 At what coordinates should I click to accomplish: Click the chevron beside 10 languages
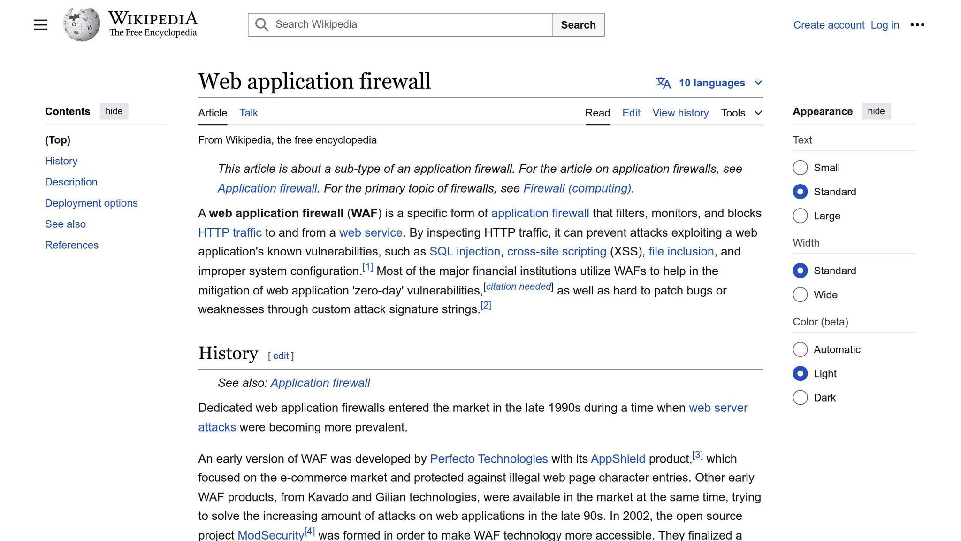coord(758,83)
